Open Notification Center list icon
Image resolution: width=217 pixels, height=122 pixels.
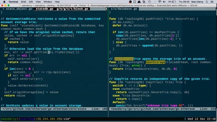click(x=212, y=2)
